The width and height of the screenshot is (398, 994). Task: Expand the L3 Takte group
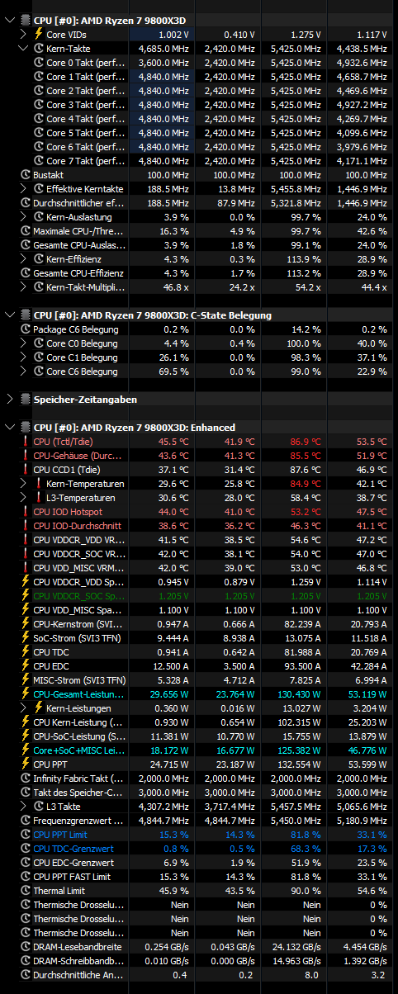point(22,807)
